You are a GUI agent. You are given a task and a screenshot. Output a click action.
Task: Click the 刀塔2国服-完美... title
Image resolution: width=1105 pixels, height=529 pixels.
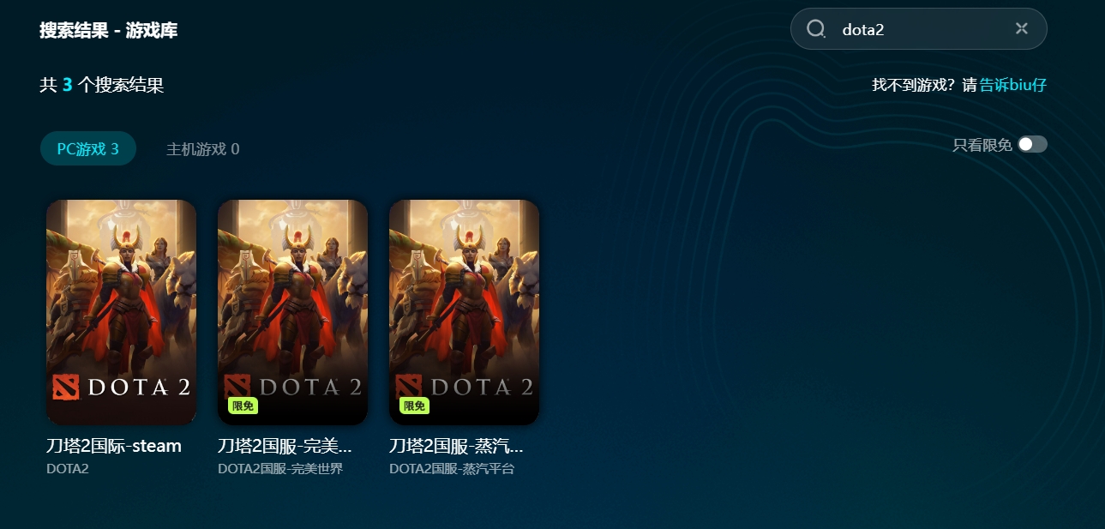coord(285,446)
